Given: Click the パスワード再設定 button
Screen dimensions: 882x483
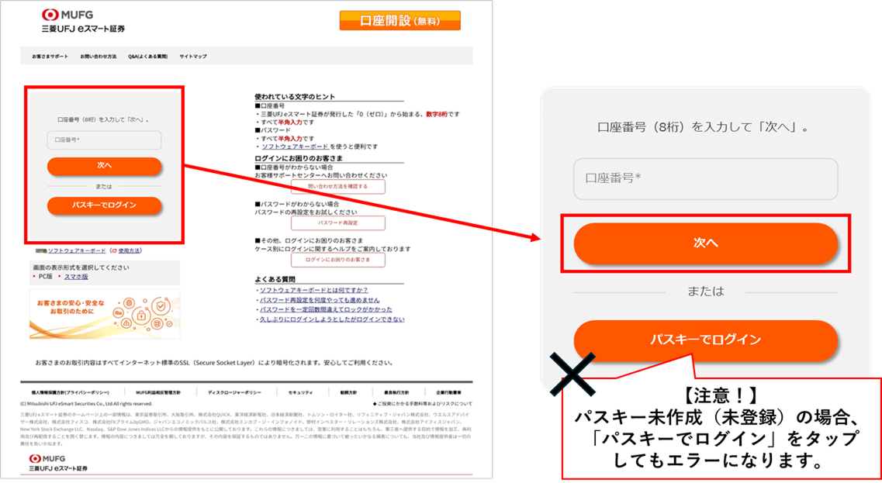Looking at the screenshot, I should (x=337, y=223).
